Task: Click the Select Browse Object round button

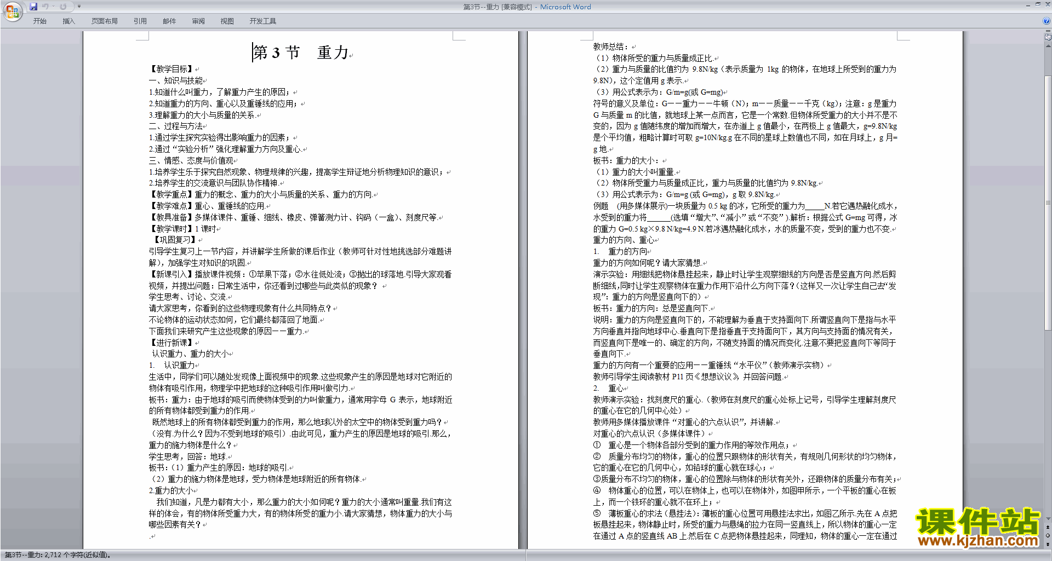Action: point(1048,536)
